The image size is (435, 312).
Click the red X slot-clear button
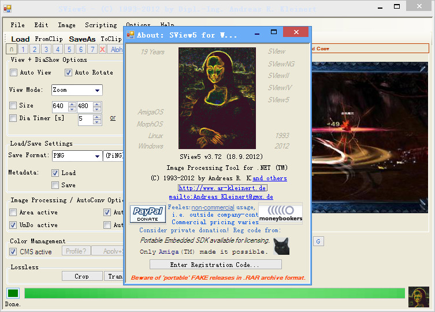(x=102, y=50)
